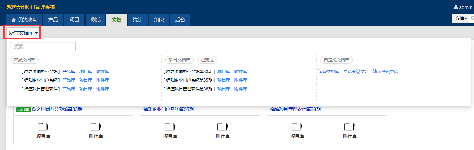This screenshot has height=150, width=474.
Task: Switch to the 产品 tab
Action: pos(53,20)
